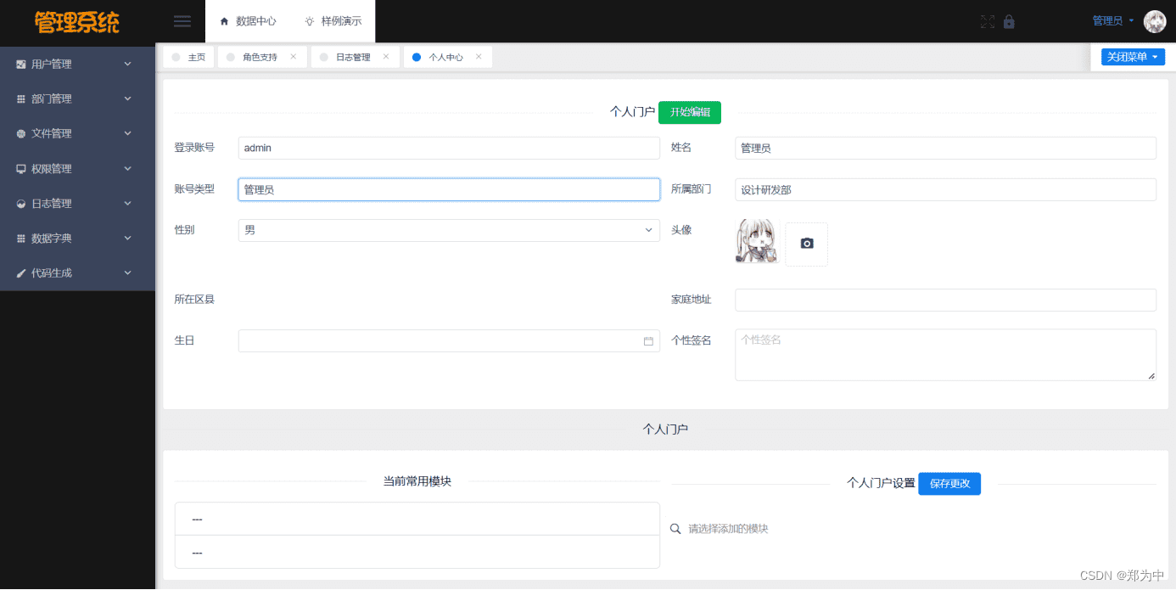The image size is (1176, 590).
Task: Upload avatar via the camera icon
Action: (x=807, y=244)
